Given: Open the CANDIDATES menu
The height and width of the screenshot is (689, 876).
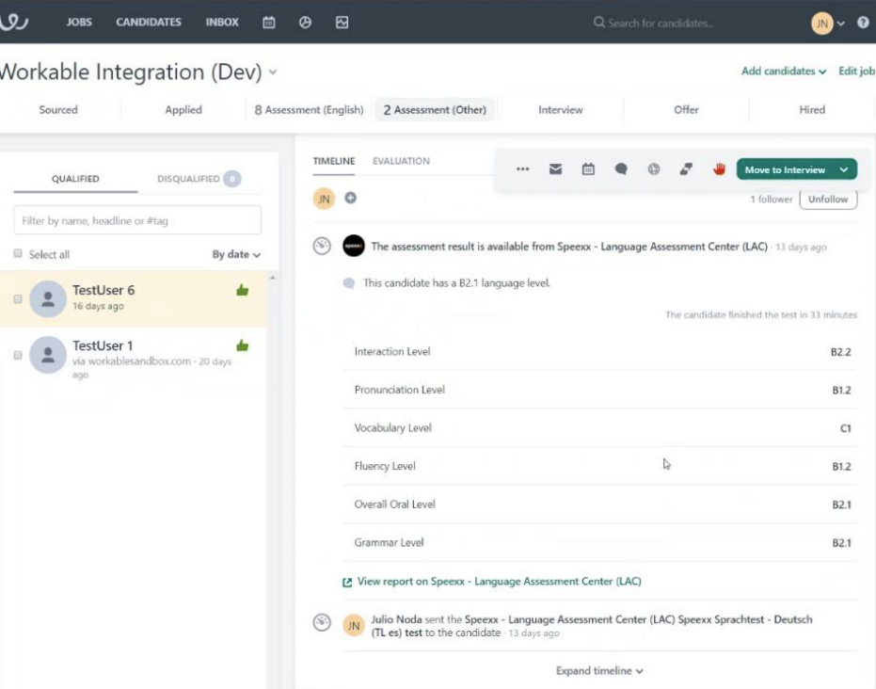Looking at the screenshot, I should [149, 23].
